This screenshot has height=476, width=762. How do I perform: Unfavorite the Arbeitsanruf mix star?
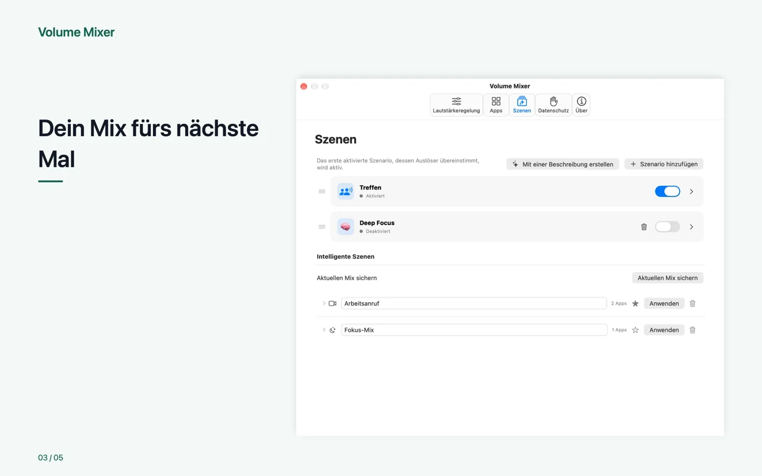coord(635,303)
